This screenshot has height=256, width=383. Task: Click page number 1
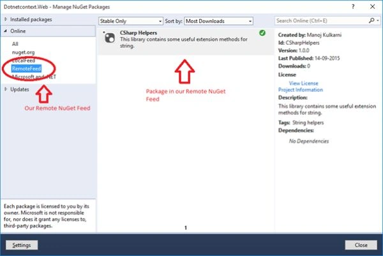[x=186, y=228]
